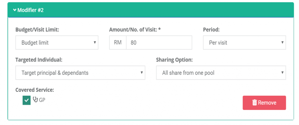The width and height of the screenshot is (299, 125).
Task: Click the Targeted Individual field label
Action: (39, 60)
